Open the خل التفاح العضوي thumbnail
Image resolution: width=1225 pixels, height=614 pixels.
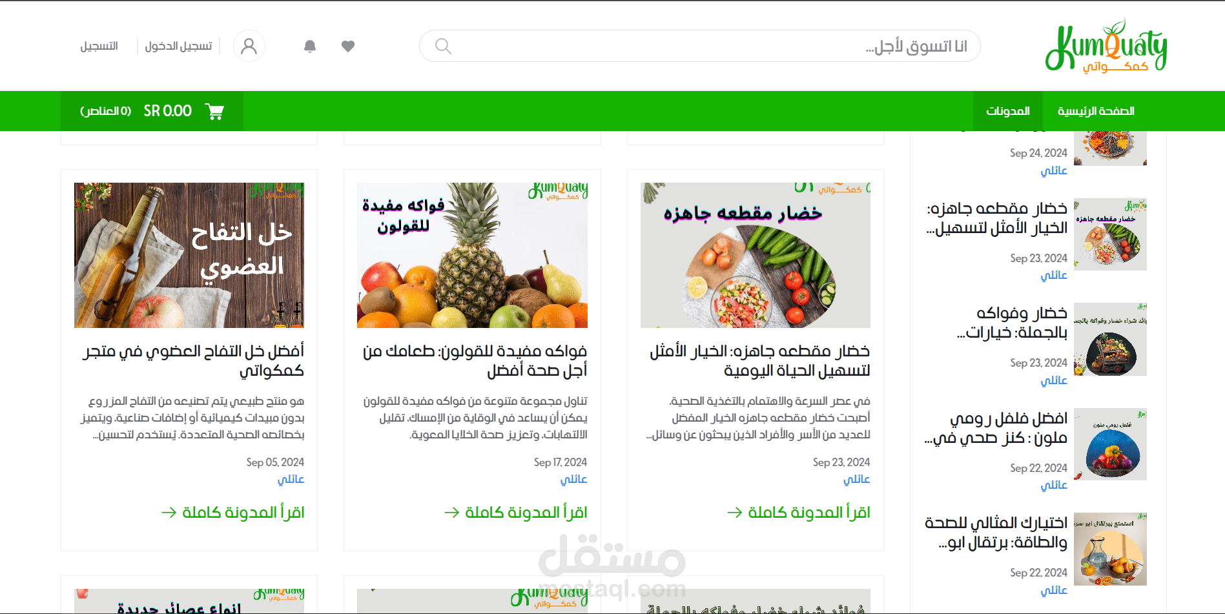189,255
